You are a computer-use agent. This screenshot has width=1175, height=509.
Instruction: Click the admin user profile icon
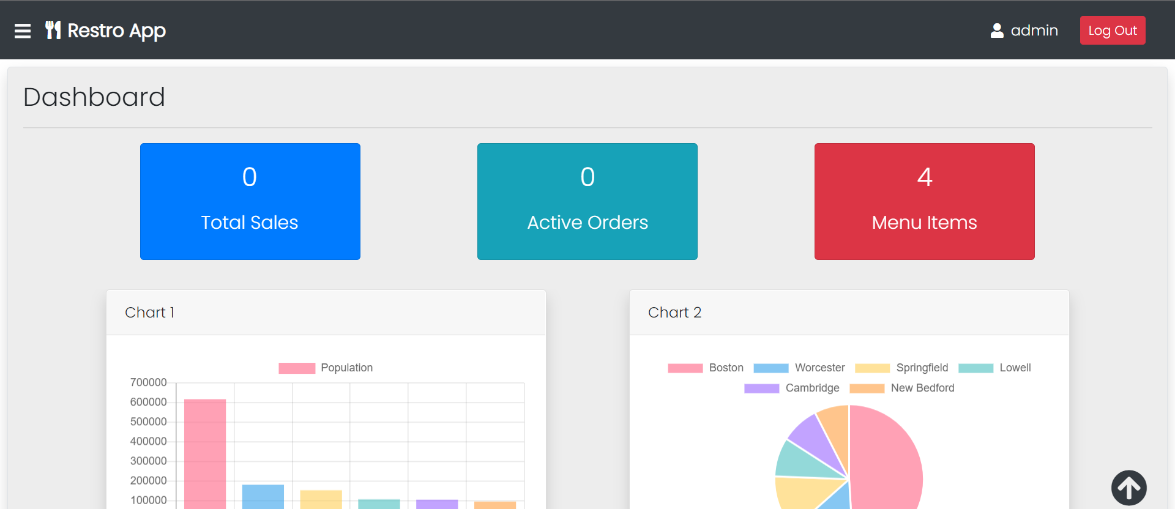pyautogui.click(x=997, y=31)
